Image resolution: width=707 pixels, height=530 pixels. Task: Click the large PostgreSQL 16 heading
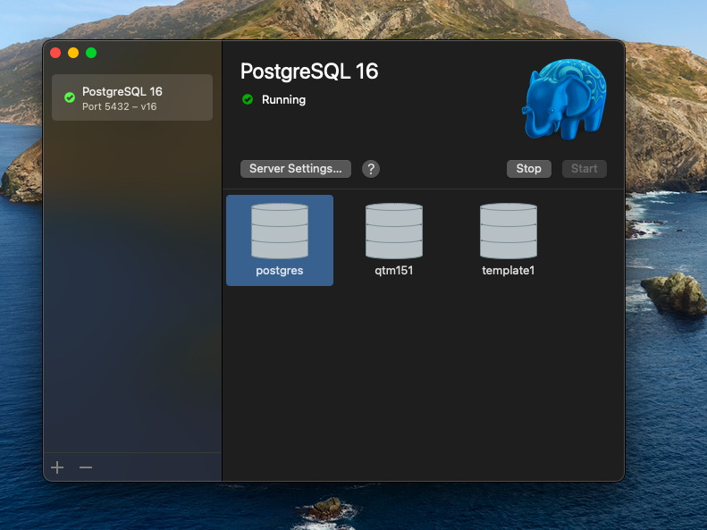[x=309, y=72]
